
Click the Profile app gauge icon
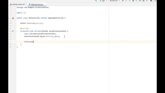(x=140, y=1)
